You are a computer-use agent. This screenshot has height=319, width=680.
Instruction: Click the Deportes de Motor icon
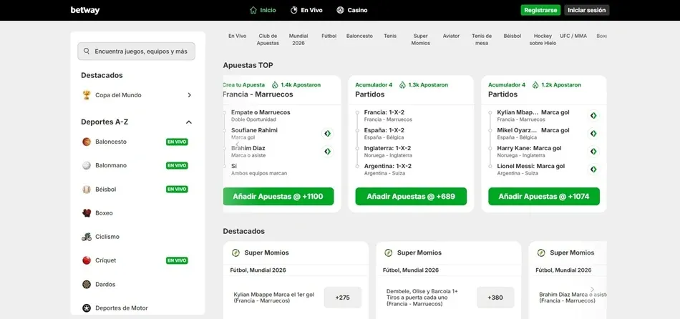point(87,308)
